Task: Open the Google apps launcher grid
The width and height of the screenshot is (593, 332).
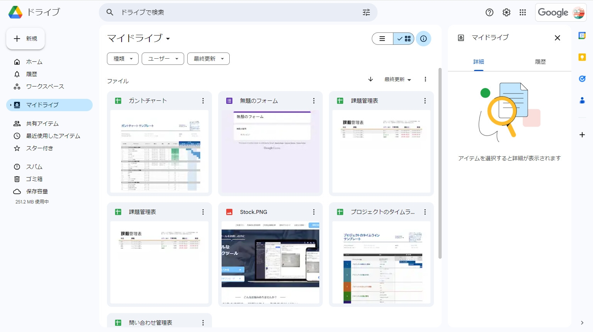Action: [523, 12]
